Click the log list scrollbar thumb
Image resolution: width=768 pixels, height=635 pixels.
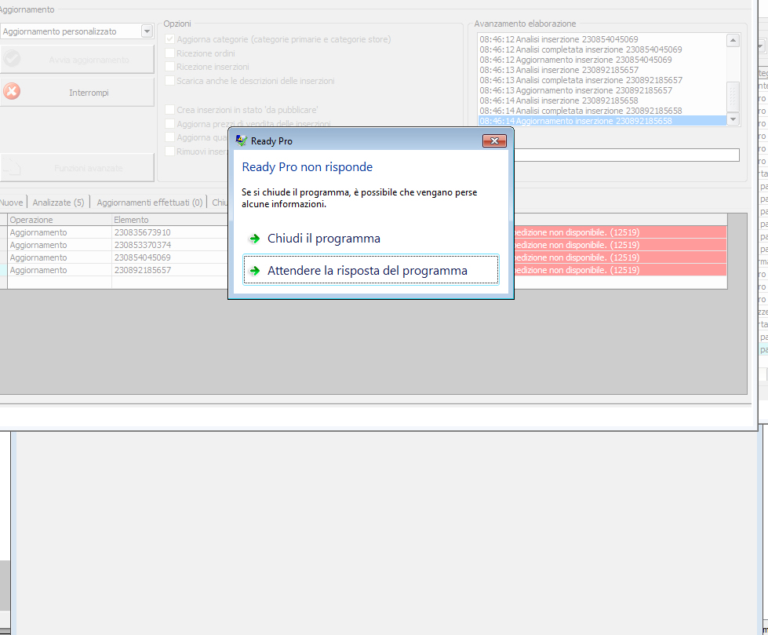(x=733, y=96)
